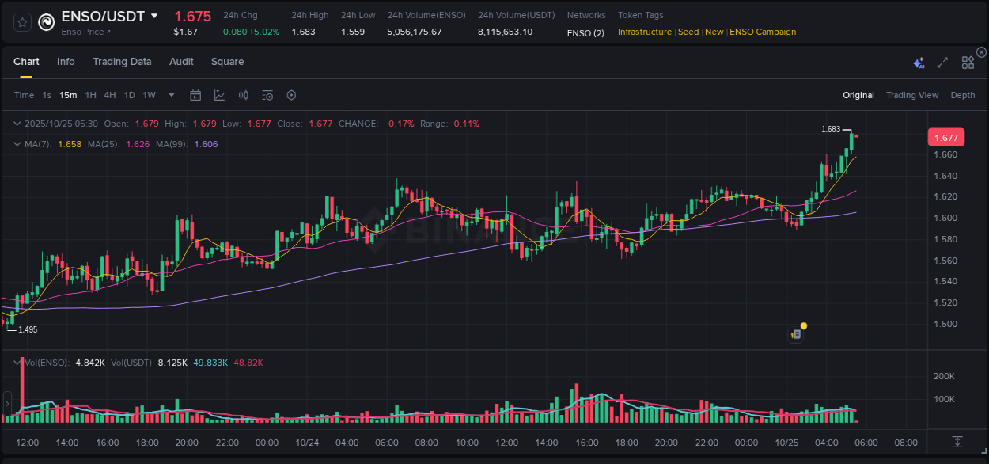The height and width of the screenshot is (464, 989).
Task: Open the ENSO/USDT pair dropdown
Action: (x=154, y=16)
